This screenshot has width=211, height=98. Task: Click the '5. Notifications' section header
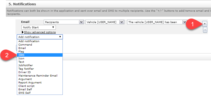point(22,4)
